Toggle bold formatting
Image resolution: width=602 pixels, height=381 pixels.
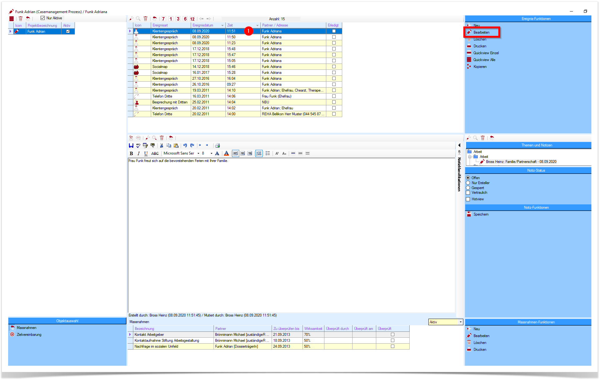pyautogui.click(x=131, y=154)
